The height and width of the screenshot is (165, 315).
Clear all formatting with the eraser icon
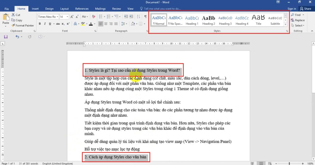pyautogui.click(x=94, y=16)
